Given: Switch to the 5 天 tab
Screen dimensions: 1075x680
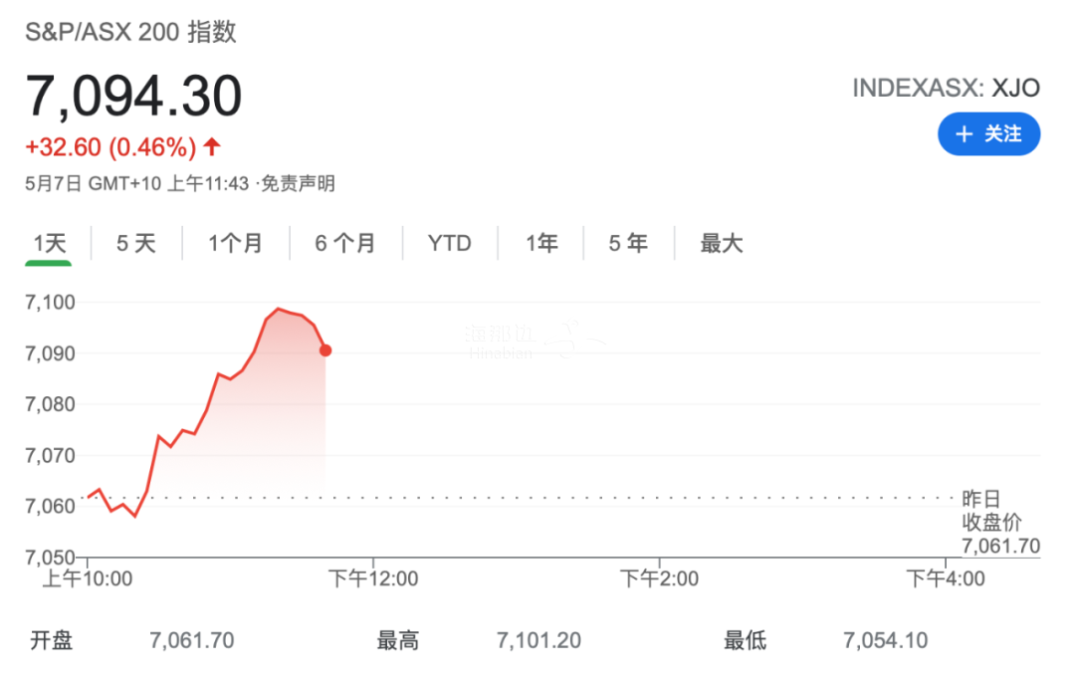Looking at the screenshot, I should (135, 243).
